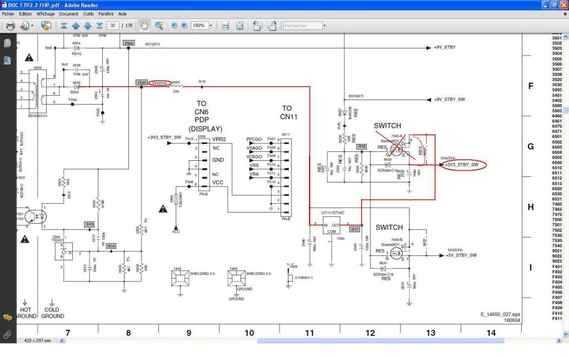This screenshot has width=569, height=356.
Task: Click the vertical scrollbar down arrow
Action: pos(566,334)
